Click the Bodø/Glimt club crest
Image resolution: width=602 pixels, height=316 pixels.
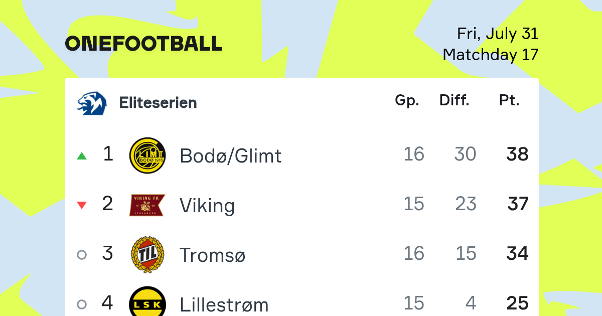pyautogui.click(x=147, y=155)
